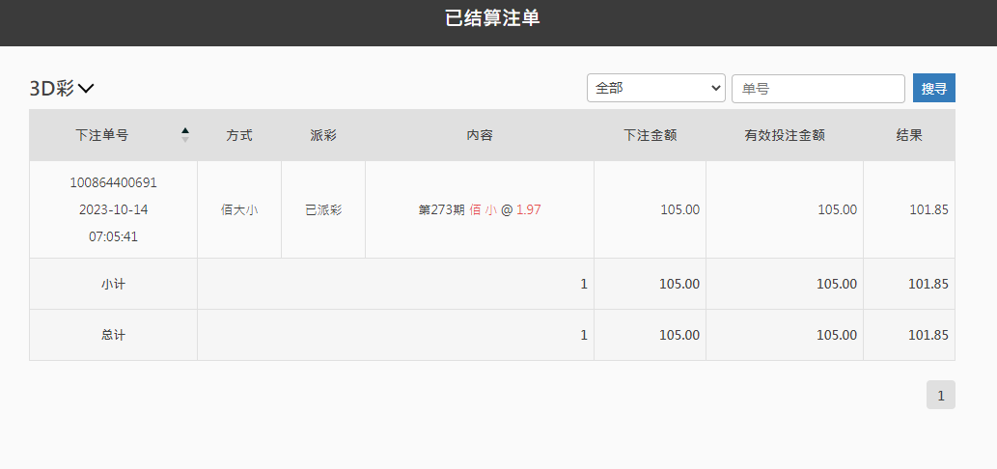The height and width of the screenshot is (469, 997).
Task: Click the 结果 column header
Action: pos(909,136)
